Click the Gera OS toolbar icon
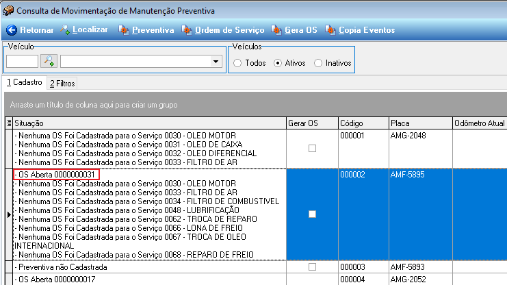 tap(276, 30)
